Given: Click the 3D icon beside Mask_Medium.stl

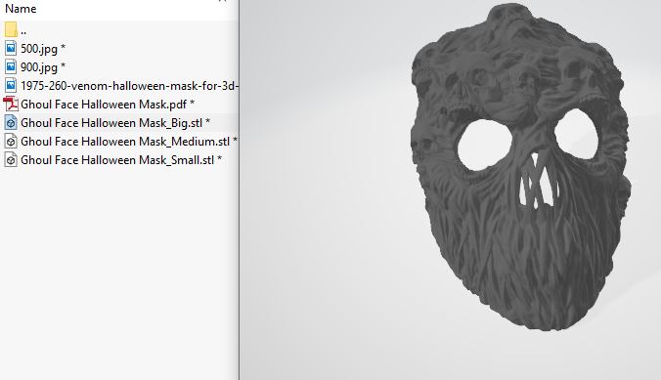Looking at the screenshot, I should coord(11,141).
